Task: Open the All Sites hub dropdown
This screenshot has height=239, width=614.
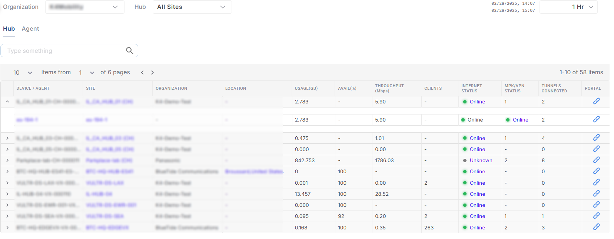Action: (x=192, y=7)
